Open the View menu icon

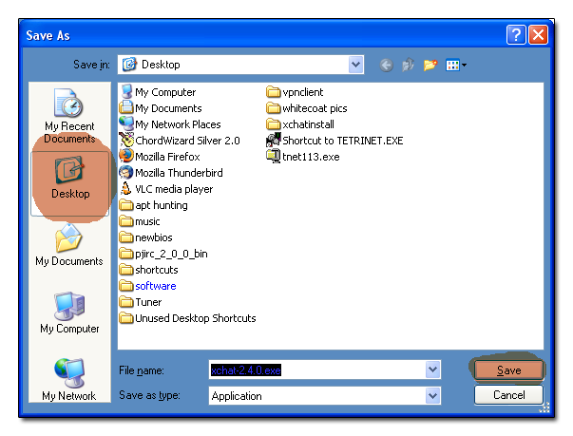tap(456, 65)
